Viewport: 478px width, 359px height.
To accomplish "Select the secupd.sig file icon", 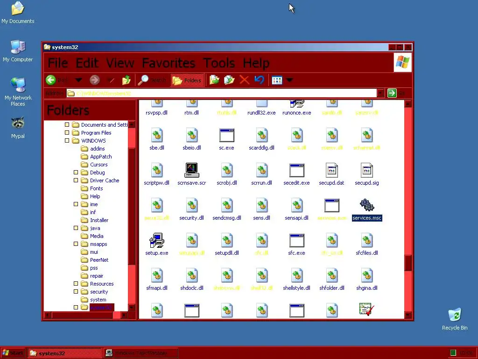I will (367, 170).
